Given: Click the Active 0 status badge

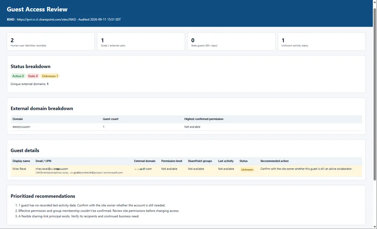Looking at the screenshot, I should (18, 76).
